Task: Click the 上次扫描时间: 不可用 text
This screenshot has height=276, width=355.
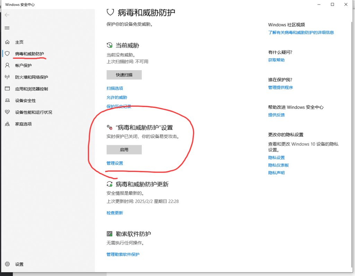Action: [x=128, y=62]
